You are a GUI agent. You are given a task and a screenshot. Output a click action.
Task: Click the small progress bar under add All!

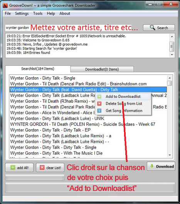(x=35, y=177)
